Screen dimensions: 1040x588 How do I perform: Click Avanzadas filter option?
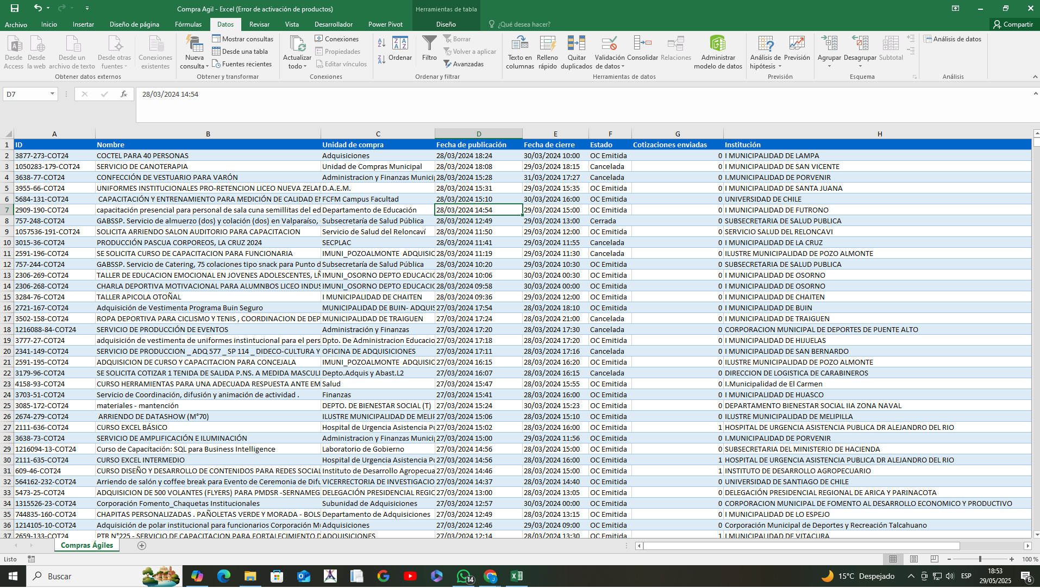[463, 64]
